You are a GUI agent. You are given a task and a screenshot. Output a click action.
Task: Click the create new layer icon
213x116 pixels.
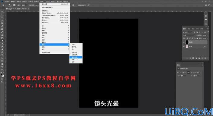click(202, 58)
